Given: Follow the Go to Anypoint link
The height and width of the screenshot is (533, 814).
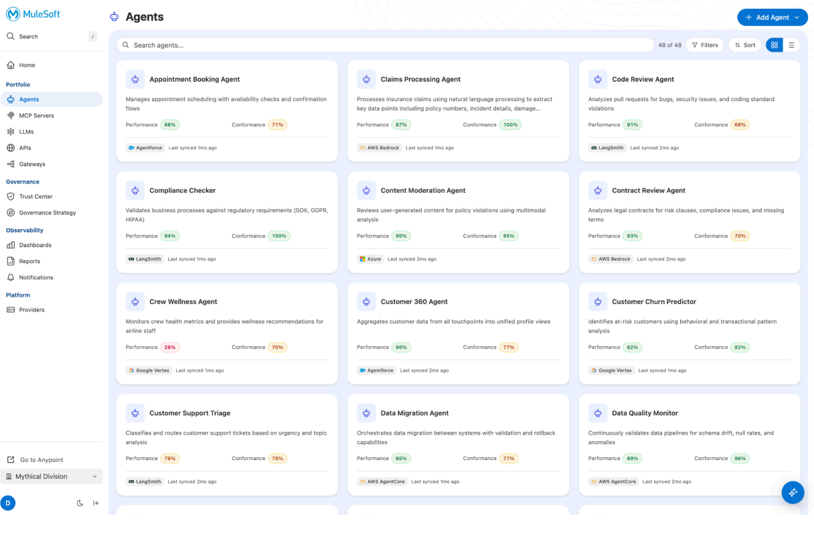Looking at the screenshot, I should (x=42, y=460).
